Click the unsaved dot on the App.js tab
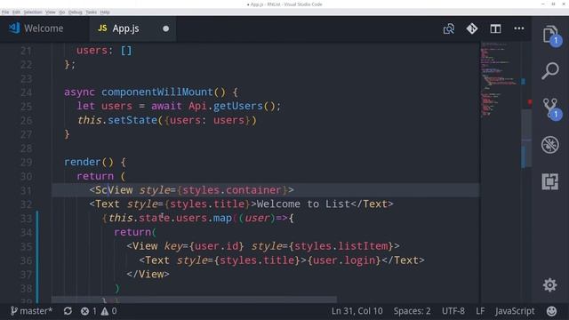The height and width of the screenshot is (320, 569). (166, 28)
